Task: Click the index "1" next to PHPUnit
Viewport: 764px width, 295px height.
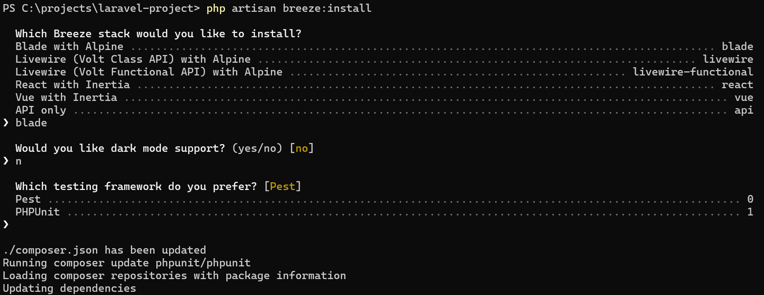Action: click(750, 212)
